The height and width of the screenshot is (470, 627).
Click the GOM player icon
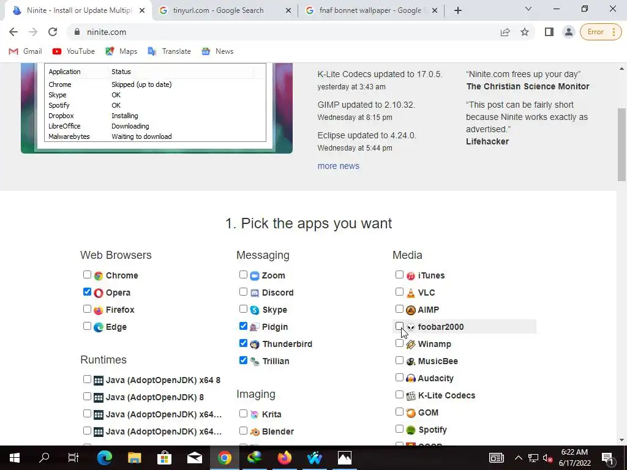[x=411, y=413]
